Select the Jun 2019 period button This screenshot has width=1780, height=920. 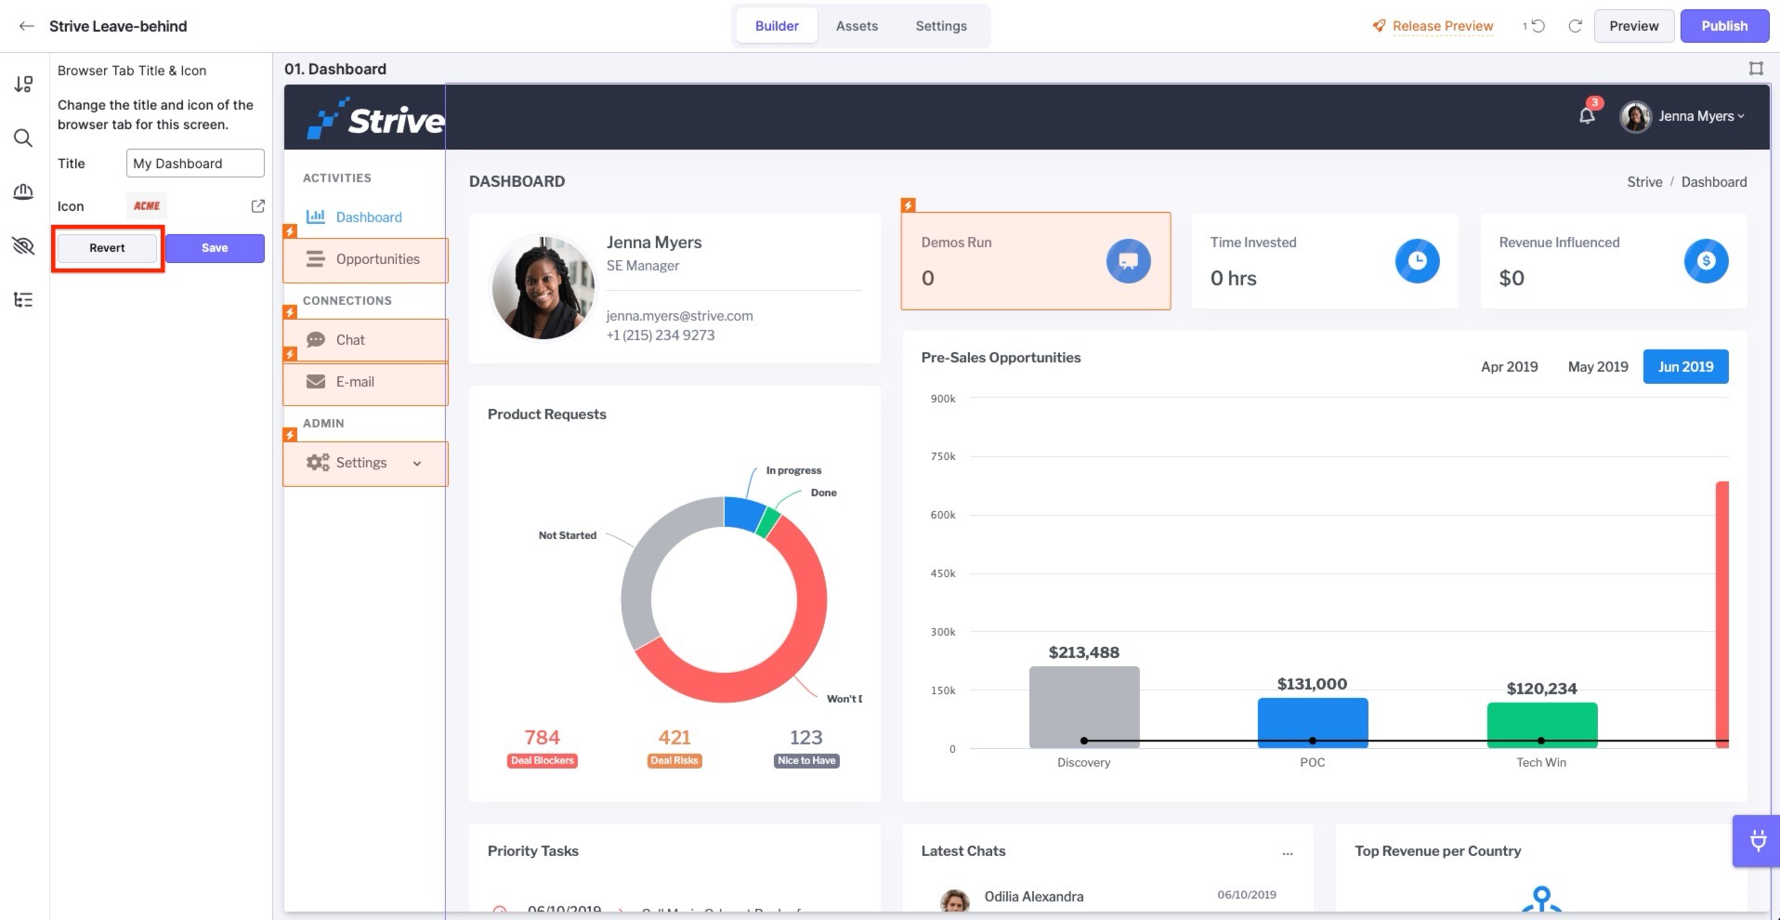pos(1685,366)
